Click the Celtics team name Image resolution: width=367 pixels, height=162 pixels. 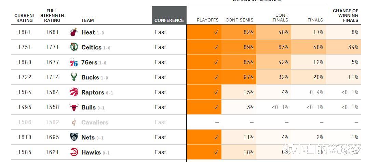click(x=91, y=47)
